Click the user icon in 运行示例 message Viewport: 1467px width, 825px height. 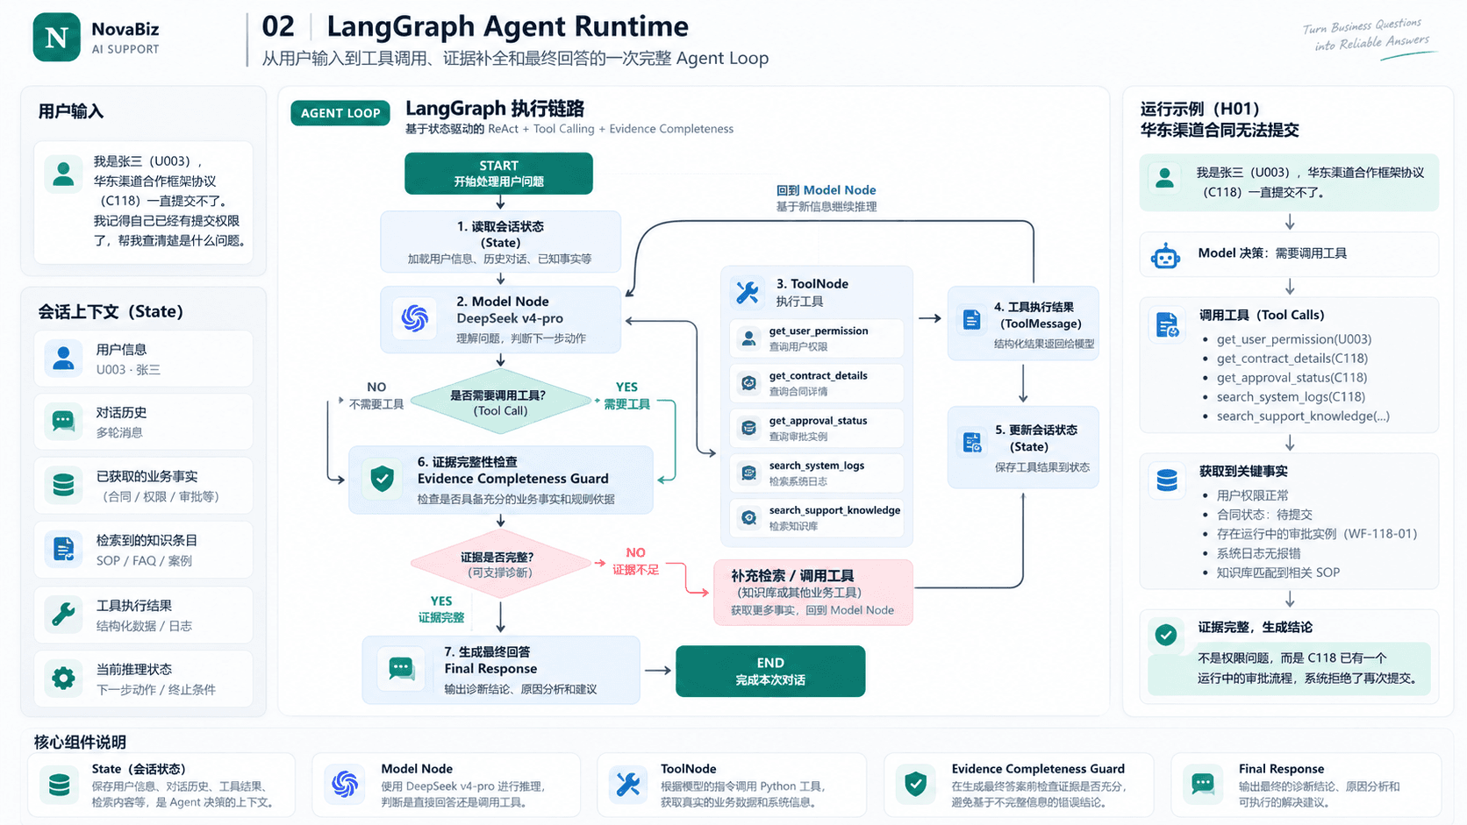(1165, 178)
